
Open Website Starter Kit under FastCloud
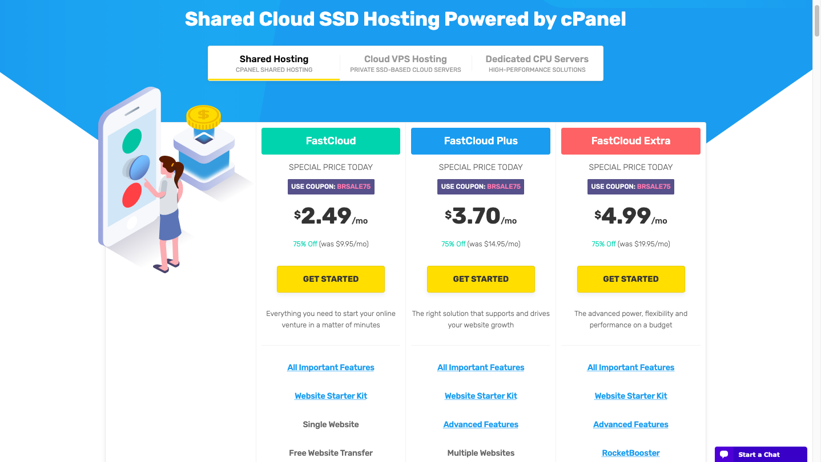click(x=331, y=396)
